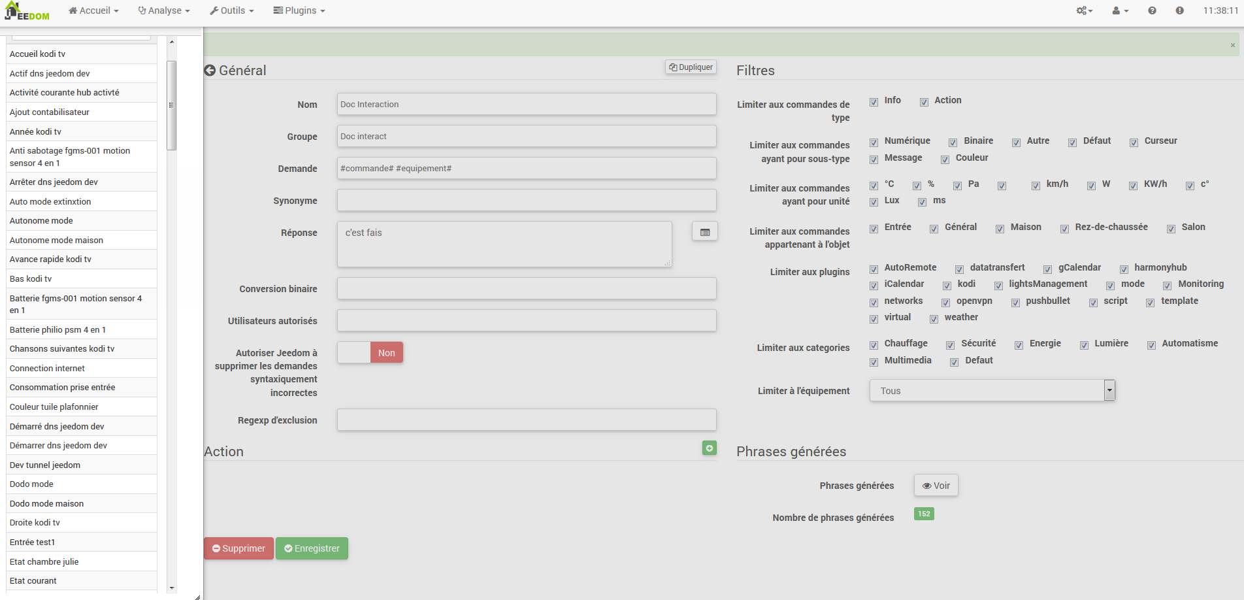Open the user profile icon menu
Screen dimensions: 1244x600
tap(1120, 10)
